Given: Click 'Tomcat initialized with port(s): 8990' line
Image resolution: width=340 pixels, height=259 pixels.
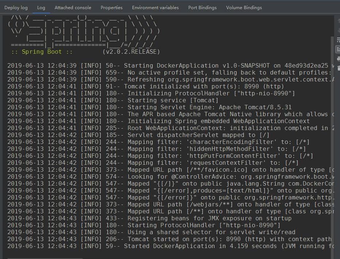Looking at the screenshot, I should pos(146,87).
